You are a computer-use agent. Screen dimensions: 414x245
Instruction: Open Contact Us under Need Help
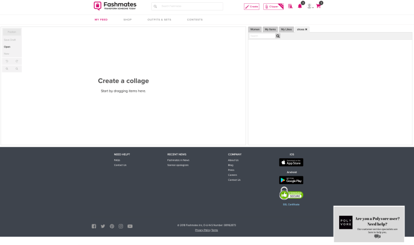[120, 165]
